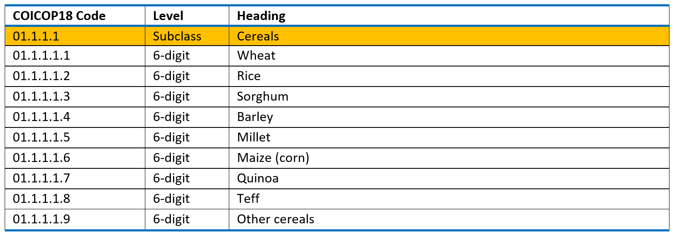This screenshot has width=675, height=234.
Task: Click the Maize (corn) heading cell
Action: point(449,158)
